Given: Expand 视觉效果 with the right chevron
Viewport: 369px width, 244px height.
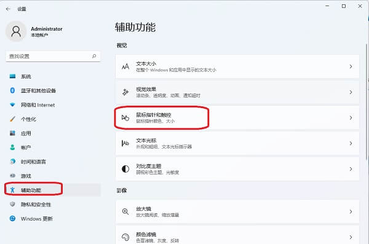Looking at the screenshot, I should click(351, 92).
